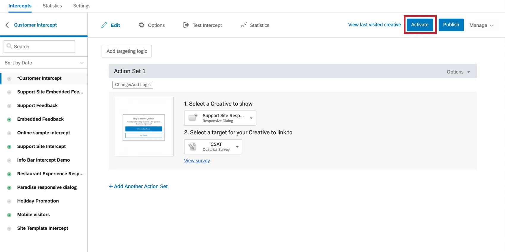Switch to the Settings tab
The width and height of the screenshot is (505, 252).
click(82, 6)
